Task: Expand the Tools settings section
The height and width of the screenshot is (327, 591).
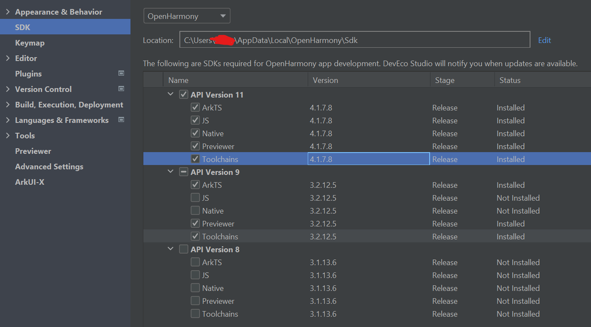Action: click(x=8, y=135)
